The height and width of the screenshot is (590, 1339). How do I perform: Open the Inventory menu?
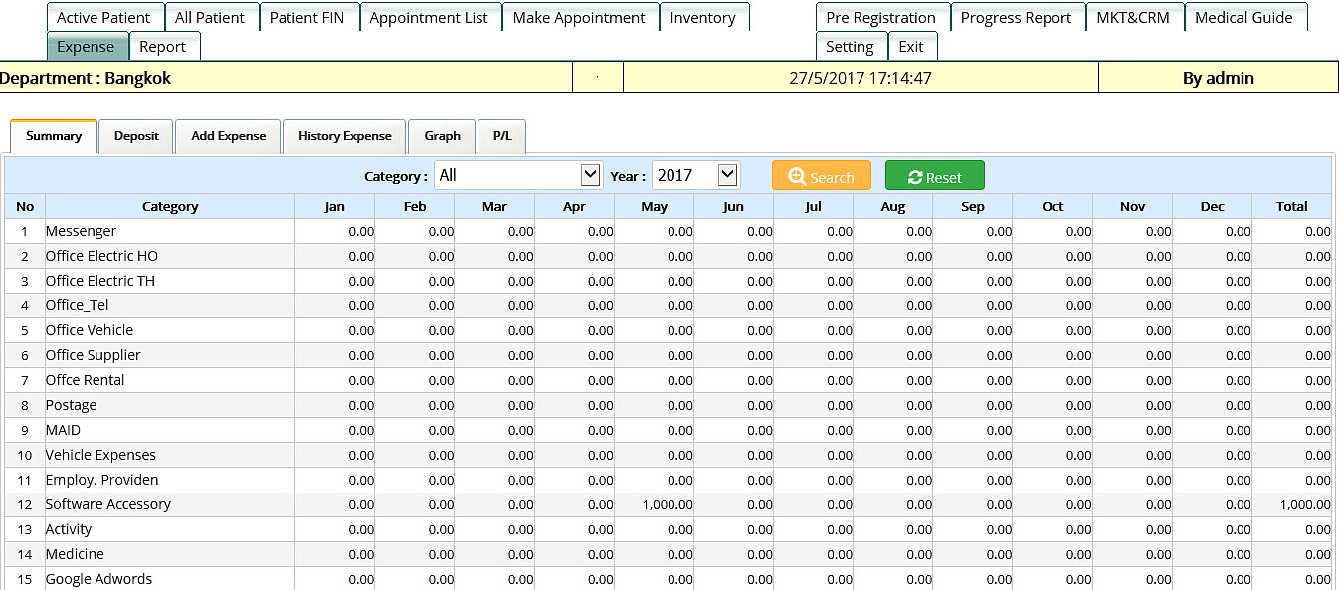(702, 17)
